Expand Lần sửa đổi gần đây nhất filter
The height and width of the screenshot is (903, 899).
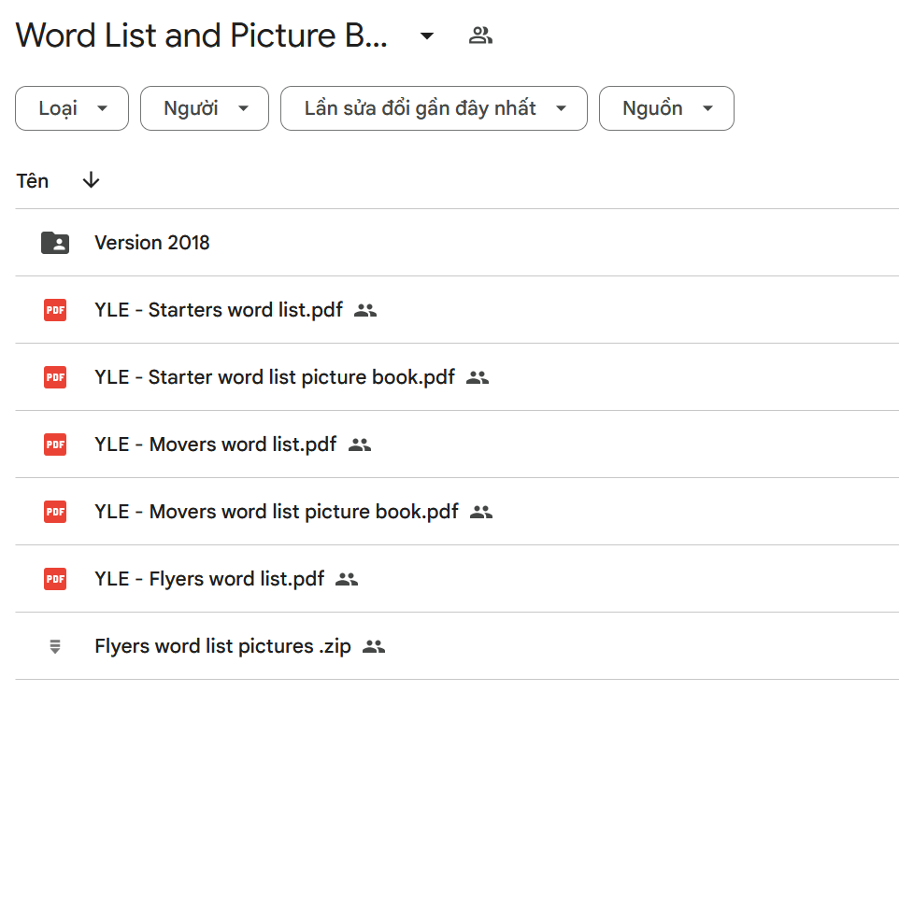(434, 108)
